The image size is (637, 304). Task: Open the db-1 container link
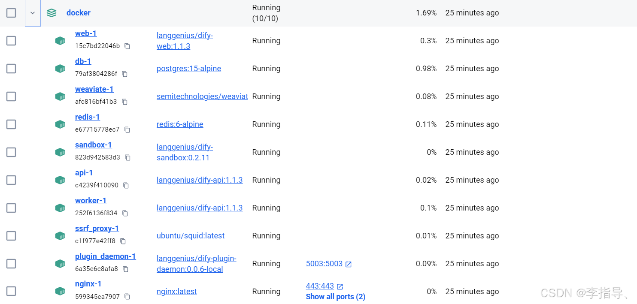click(83, 61)
